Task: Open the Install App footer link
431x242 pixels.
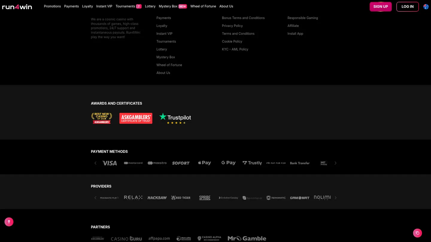Action: point(295,34)
